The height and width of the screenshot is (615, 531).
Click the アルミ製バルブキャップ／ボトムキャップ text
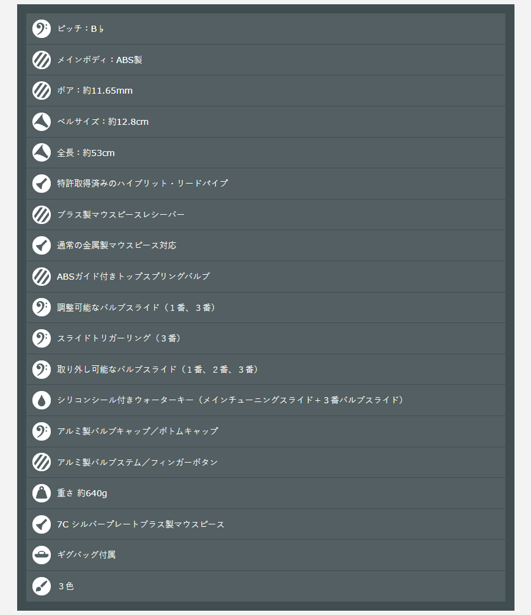pyautogui.click(x=138, y=431)
